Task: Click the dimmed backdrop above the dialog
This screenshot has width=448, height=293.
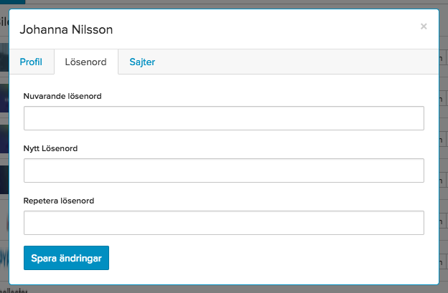Action: point(228,4)
